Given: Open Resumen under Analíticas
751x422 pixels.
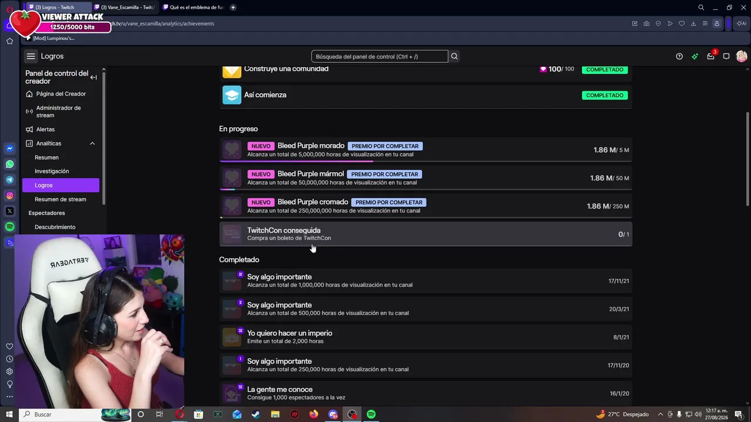Looking at the screenshot, I should 46,158.
